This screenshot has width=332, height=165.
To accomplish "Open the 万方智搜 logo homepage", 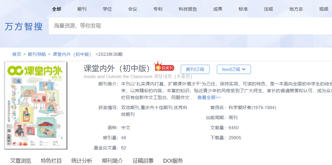I will point(24,26).
